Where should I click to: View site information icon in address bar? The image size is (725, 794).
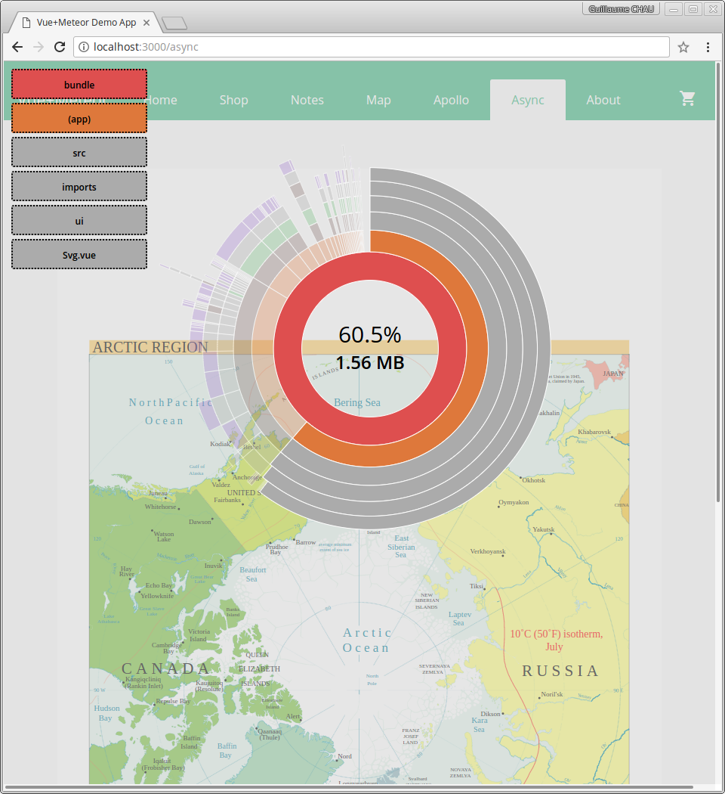point(84,47)
